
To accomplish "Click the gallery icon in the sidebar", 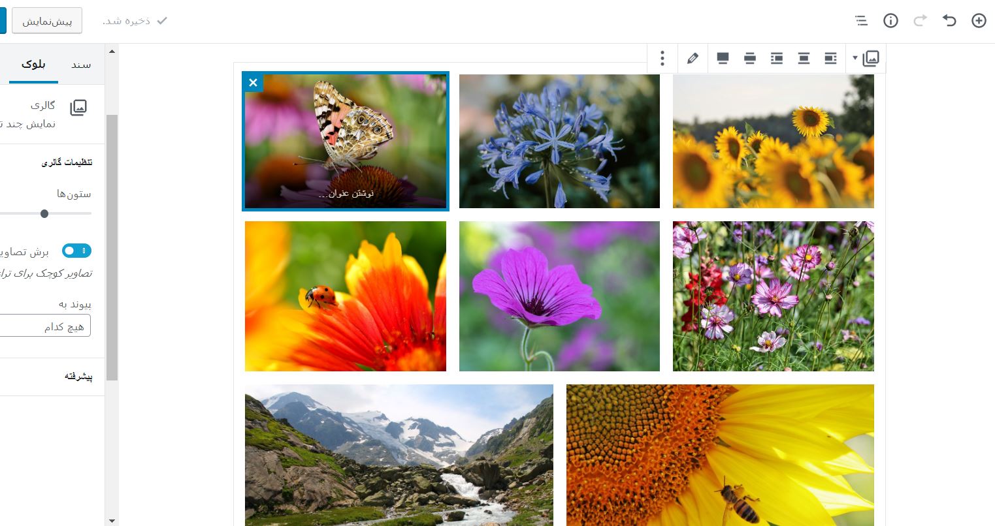I will [78, 108].
